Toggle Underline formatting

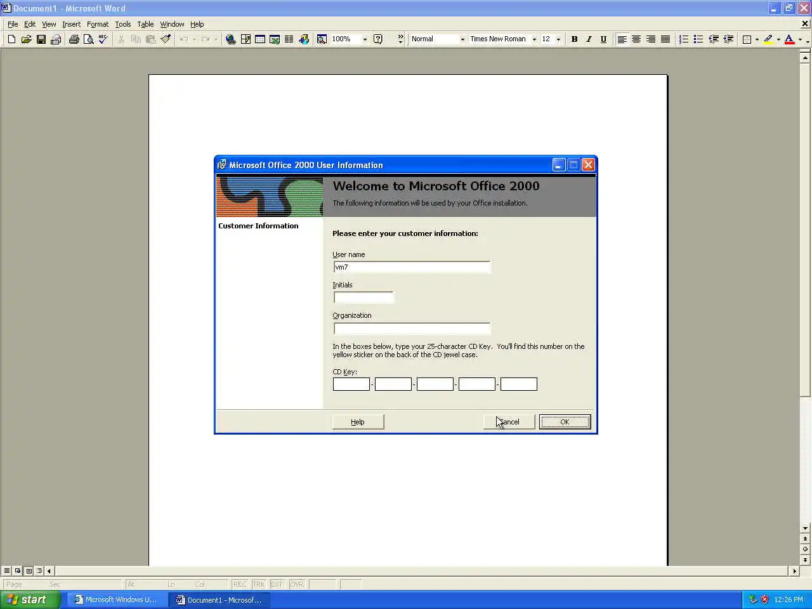point(603,39)
